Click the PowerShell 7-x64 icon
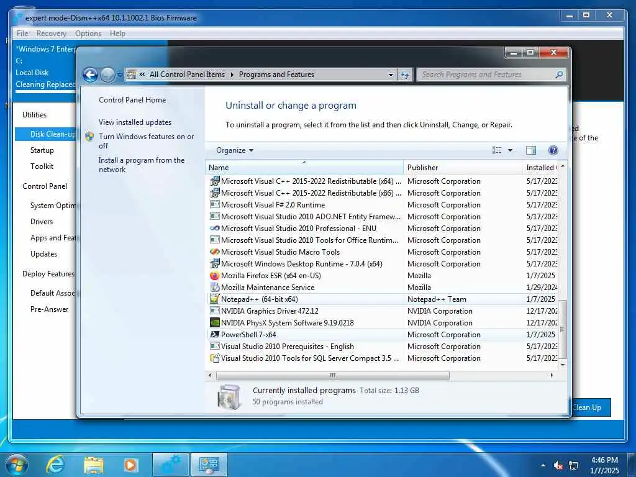Screen dimensions: 636x477 click(x=214, y=335)
